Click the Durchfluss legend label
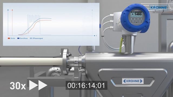 (x=24, y=38)
